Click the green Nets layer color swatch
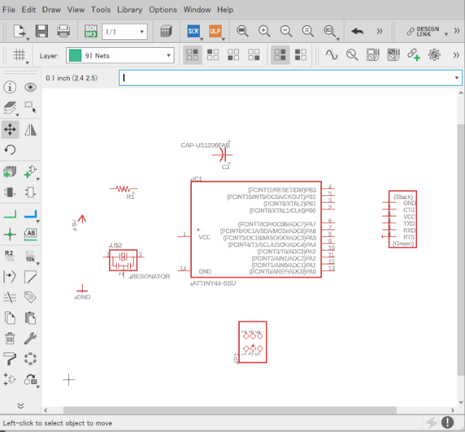 coord(75,55)
